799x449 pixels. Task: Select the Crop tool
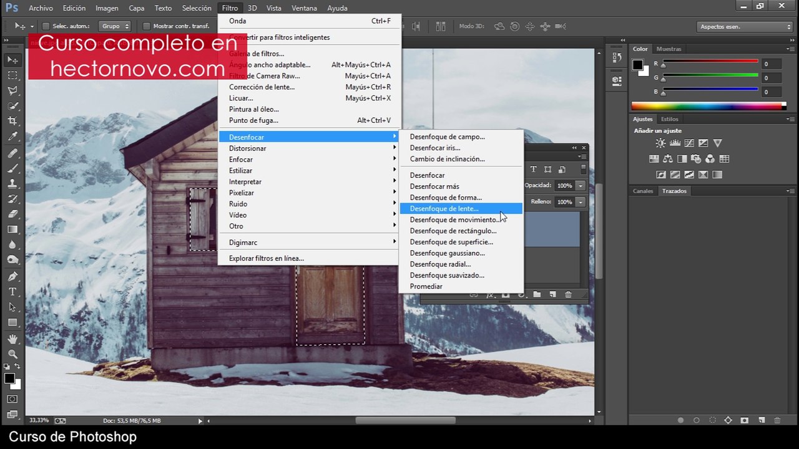point(12,121)
